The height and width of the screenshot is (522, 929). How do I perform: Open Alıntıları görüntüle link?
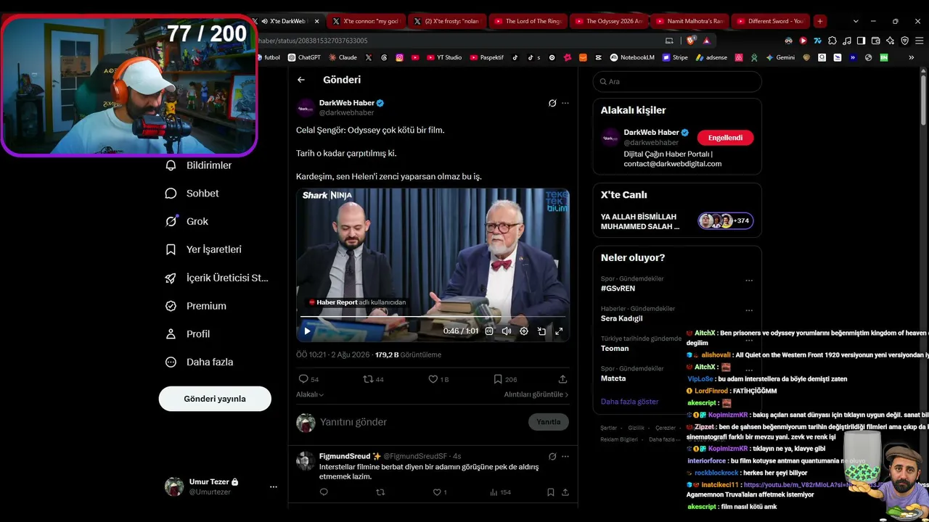click(x=536, y=394)
